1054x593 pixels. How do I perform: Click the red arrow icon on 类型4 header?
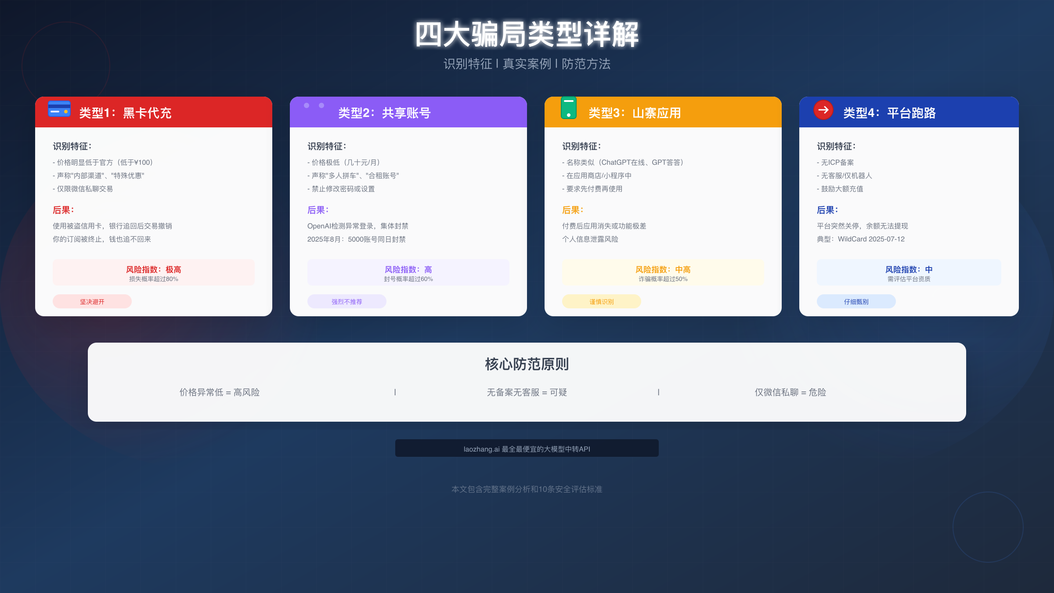point(823,111)
